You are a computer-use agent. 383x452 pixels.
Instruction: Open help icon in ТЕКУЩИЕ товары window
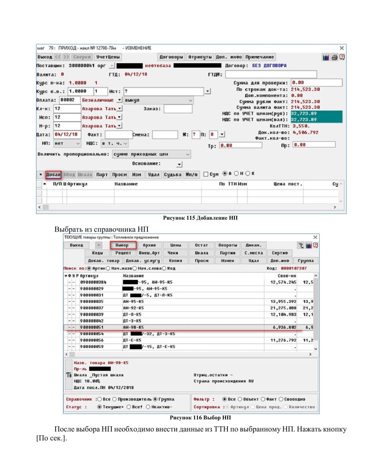(316, 245)
